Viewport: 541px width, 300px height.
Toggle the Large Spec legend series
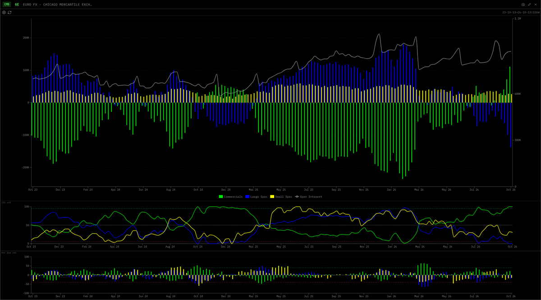click(256, 197)
